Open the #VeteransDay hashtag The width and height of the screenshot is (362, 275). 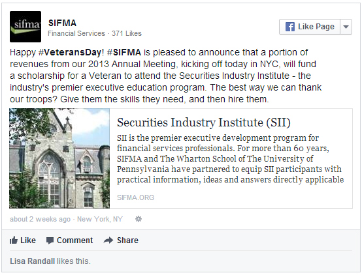70,52
